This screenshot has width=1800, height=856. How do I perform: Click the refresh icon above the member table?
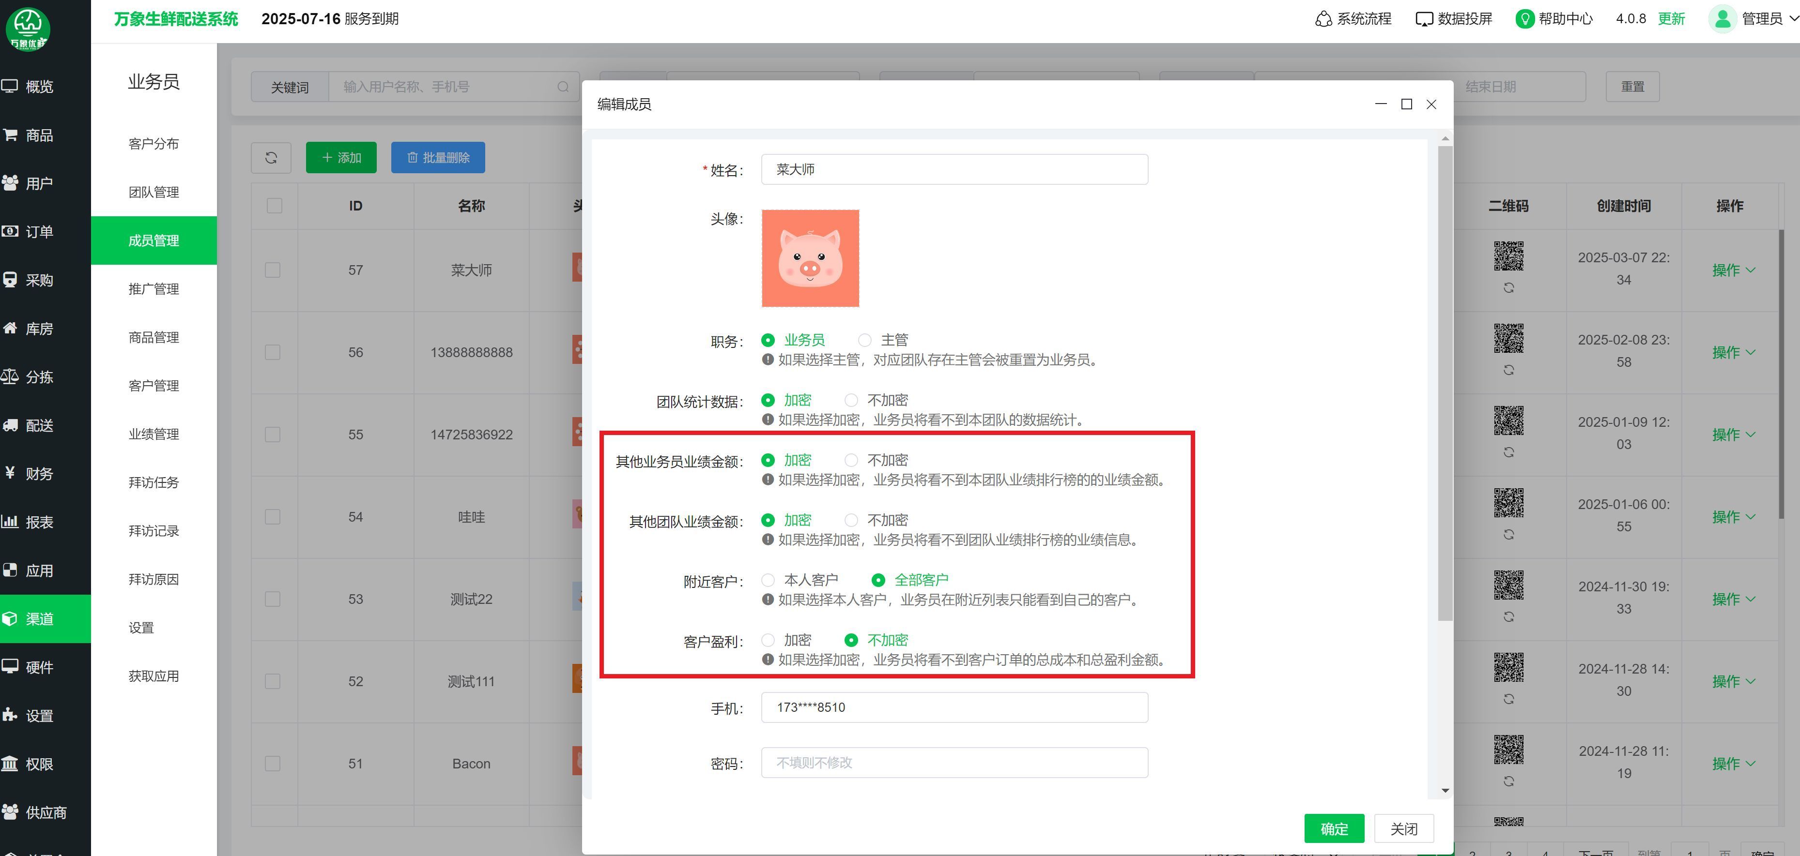[x=271, y=158]
